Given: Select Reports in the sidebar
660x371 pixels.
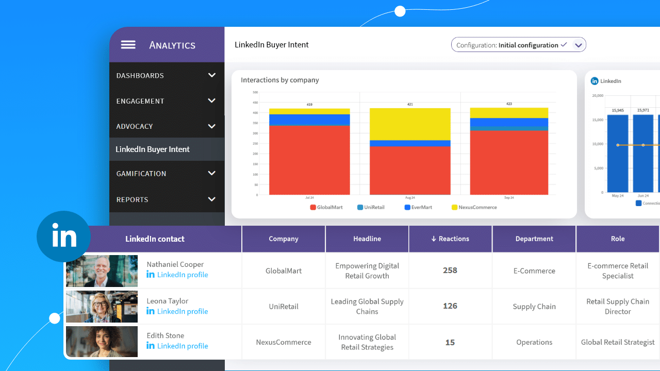Looking at the screenshot, I should 133,199.
